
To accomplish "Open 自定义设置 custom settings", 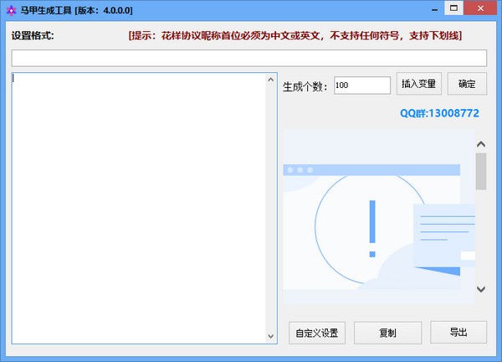I will [x=316, y=333].
